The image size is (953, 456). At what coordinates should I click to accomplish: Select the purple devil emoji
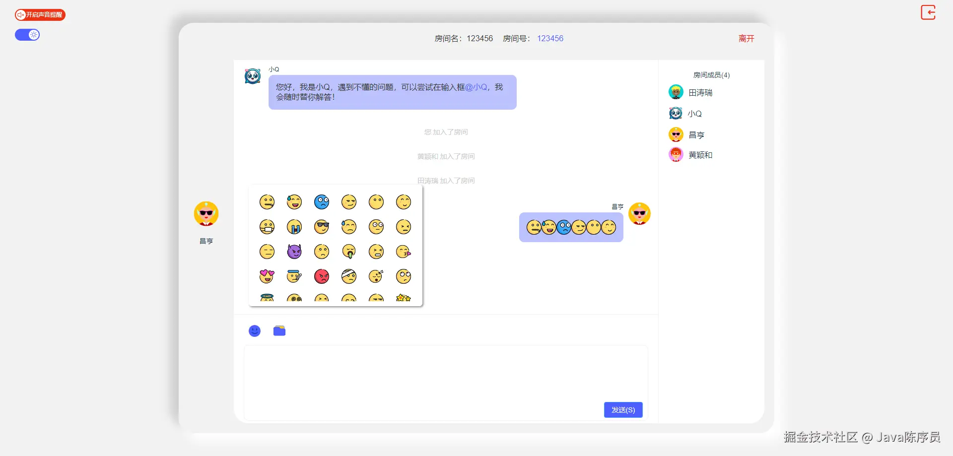[x=294, y=252]
